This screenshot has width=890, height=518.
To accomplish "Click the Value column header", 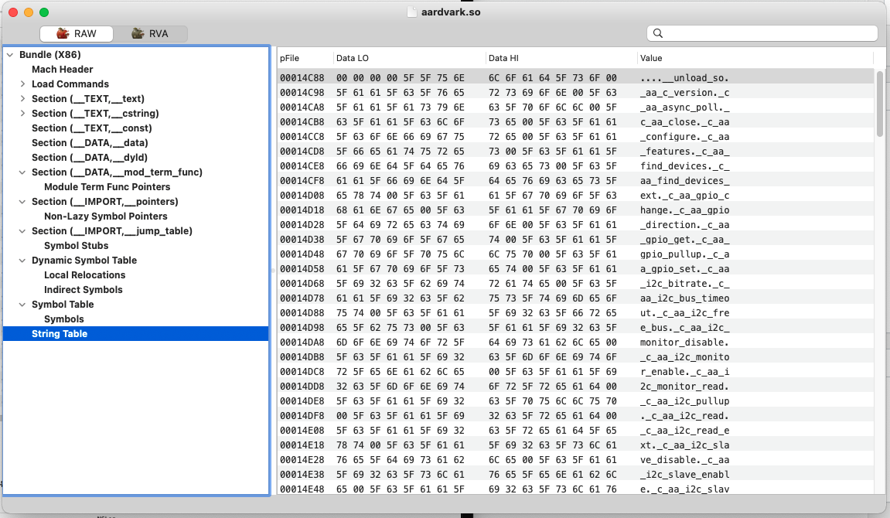I will pos(755,58).
